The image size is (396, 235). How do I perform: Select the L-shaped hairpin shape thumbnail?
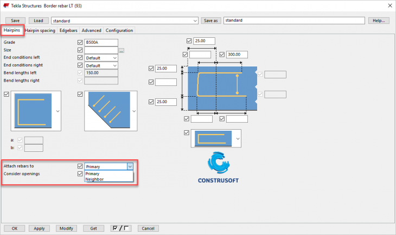pos(33,111)
